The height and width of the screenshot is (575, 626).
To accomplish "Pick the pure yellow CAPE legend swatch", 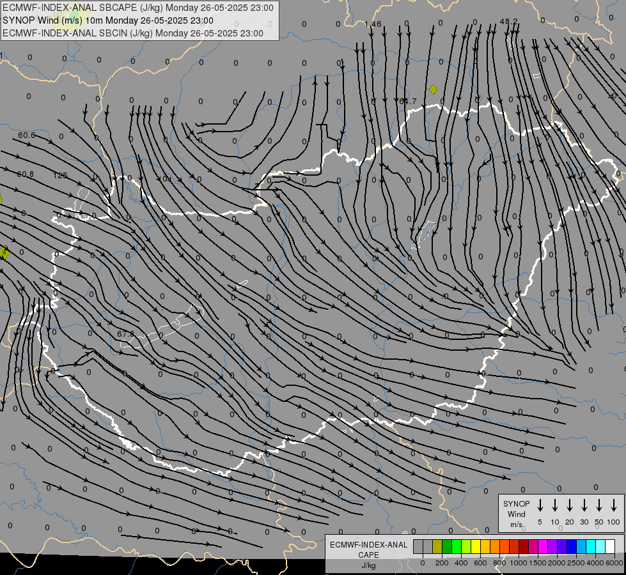I will click(476, 547).
